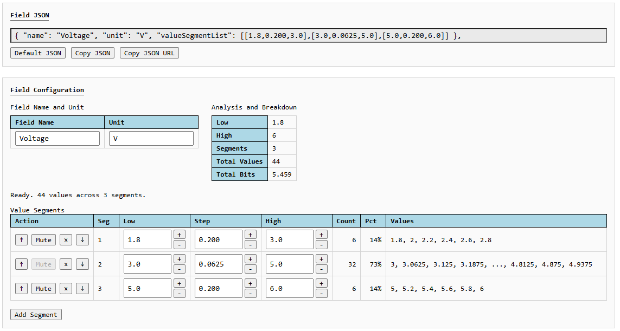This screenshot has width=620, height=331.
Task: Decrease segment 1 High value with minus
Action: [322, 245]
